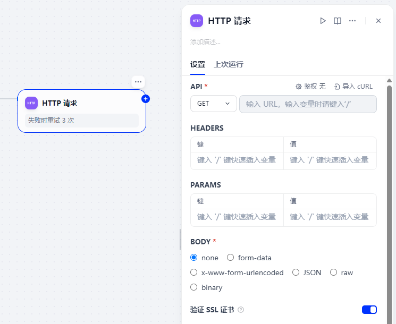Open authorization gear settings
This screenshot has height=324, width=396.
click(299, 87)
